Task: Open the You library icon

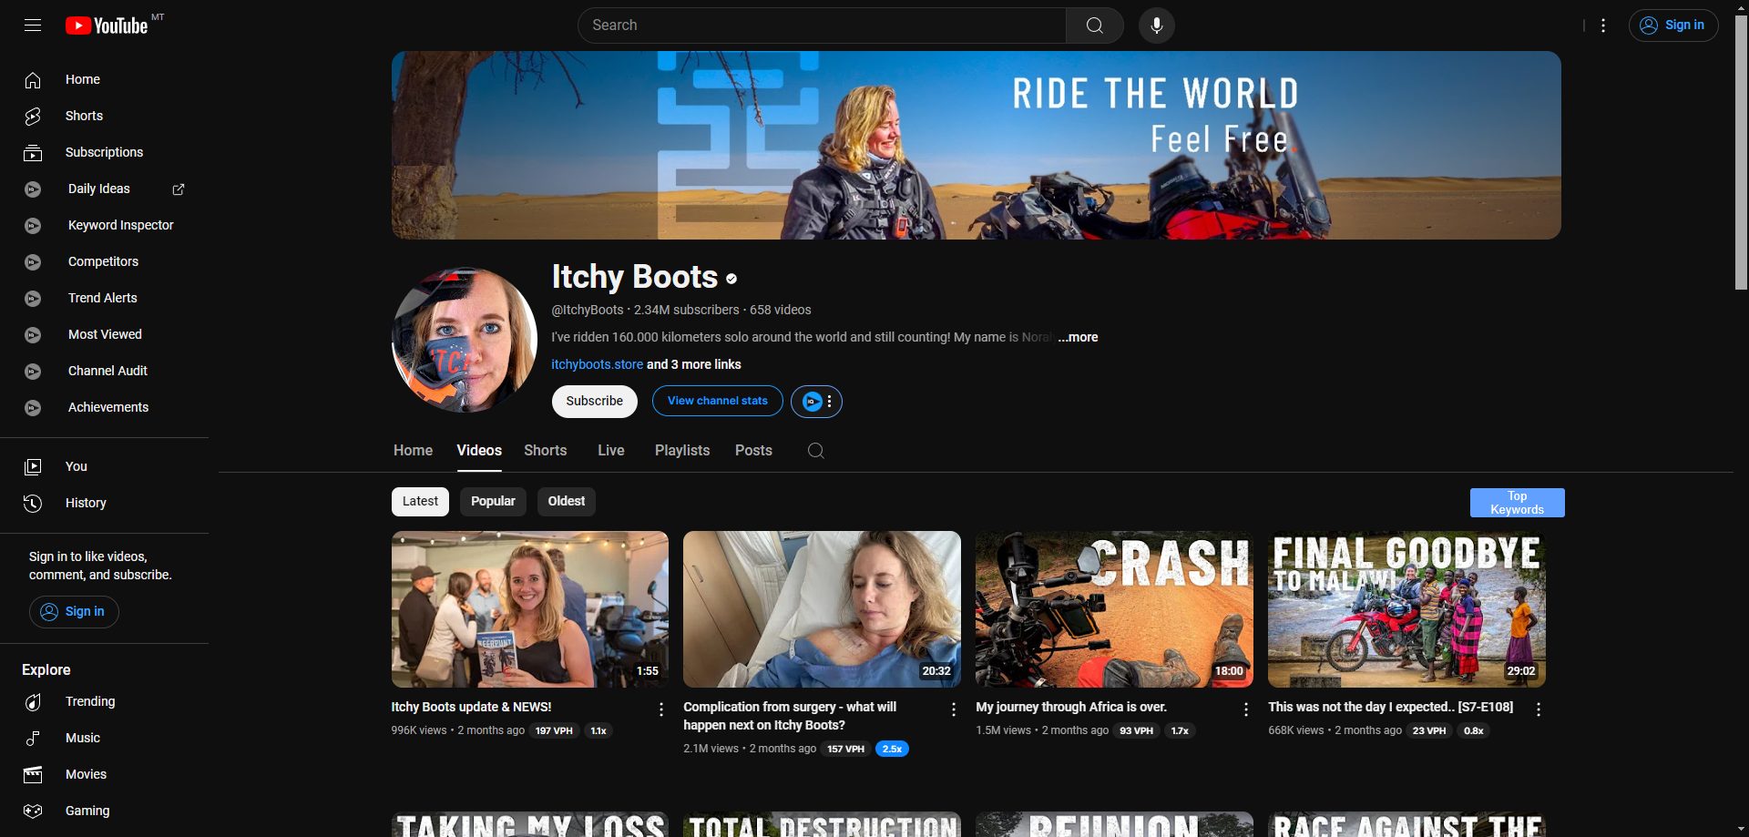Action: 33,467
